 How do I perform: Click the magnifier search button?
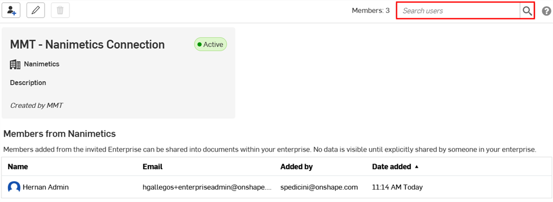pyautogui.click(x=527, y=10)
